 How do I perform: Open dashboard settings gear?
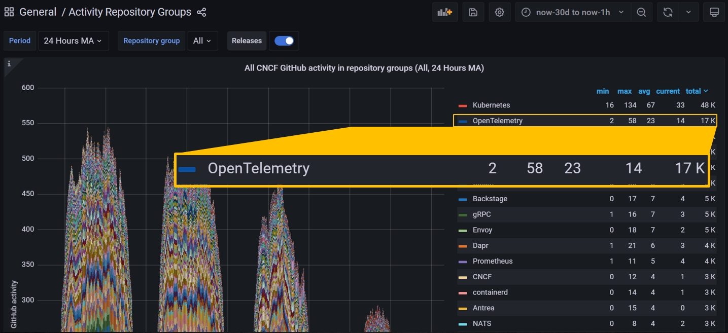pos(500,12)
